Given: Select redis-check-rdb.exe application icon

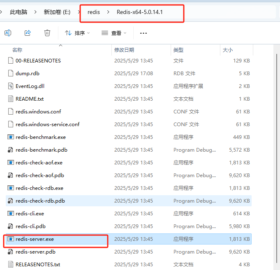Looking at the screenshot, I should tap(11, 188).
